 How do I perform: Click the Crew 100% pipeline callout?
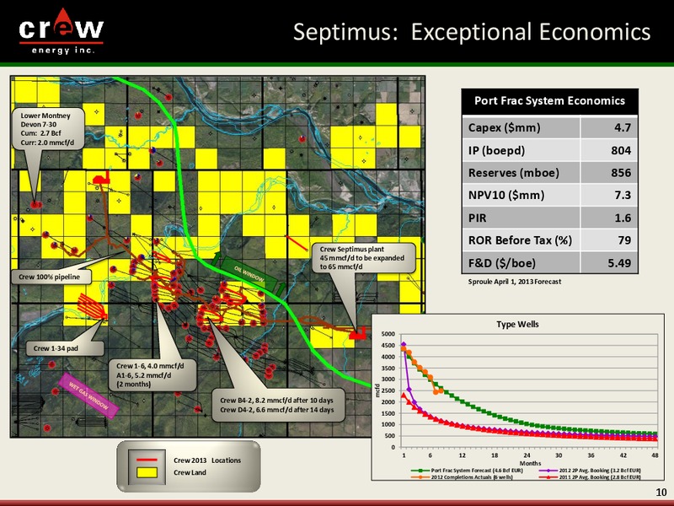point(50,277)
